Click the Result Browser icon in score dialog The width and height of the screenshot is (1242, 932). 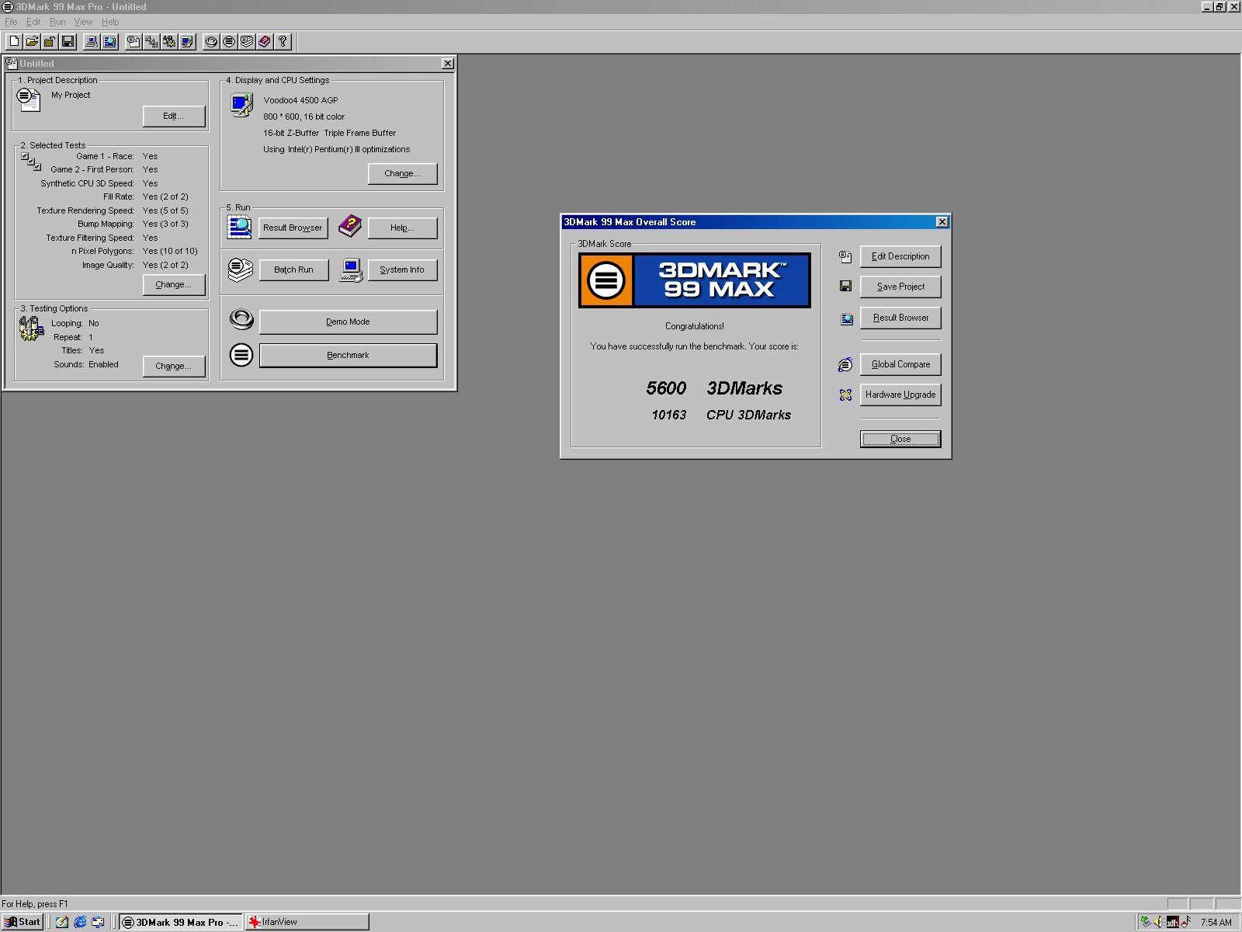846,318
